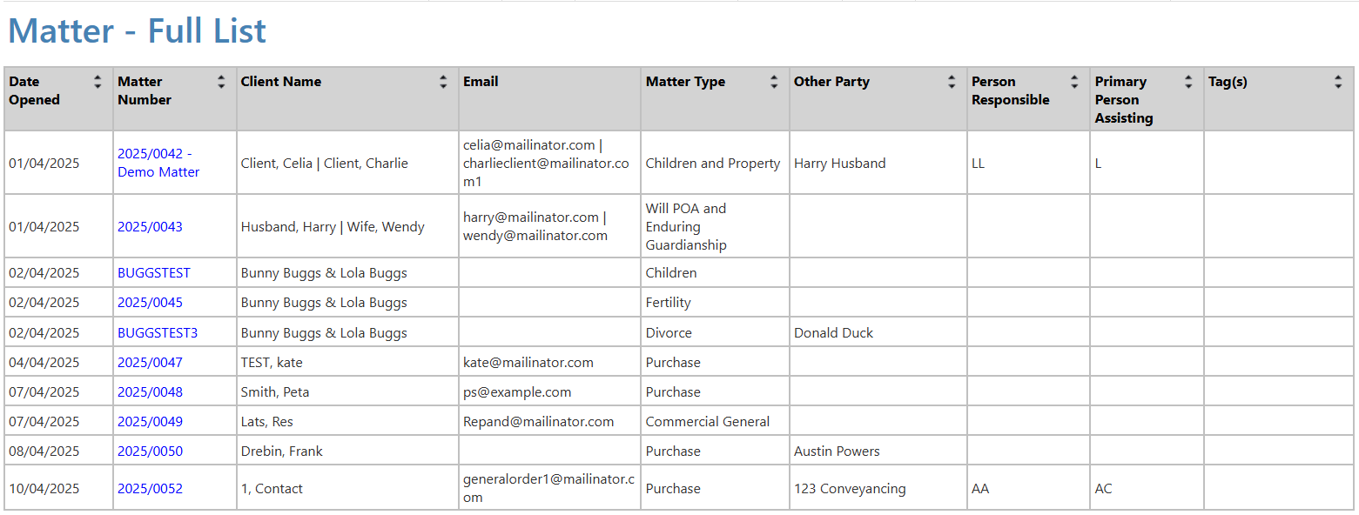Screen dimensions: 1359x515
Task: Click Person Responsible sort arrows
Action: click(x=1074, y=82)
